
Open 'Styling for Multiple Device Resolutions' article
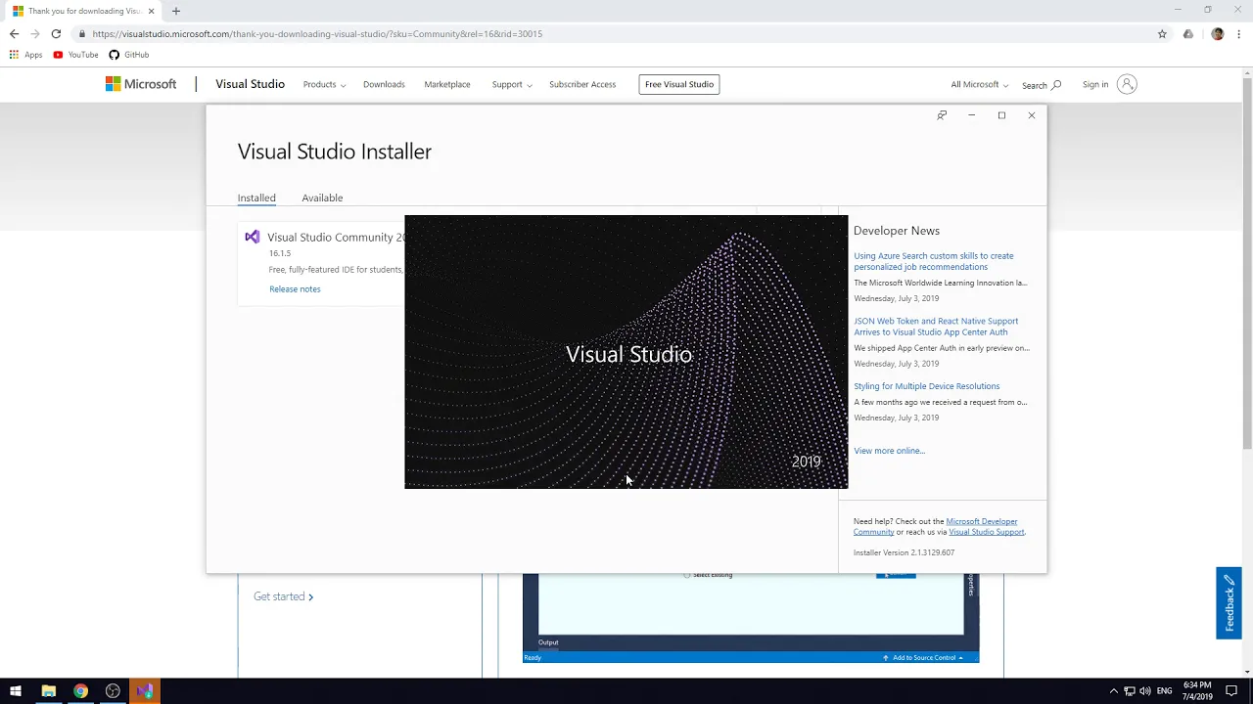[927, 386]
